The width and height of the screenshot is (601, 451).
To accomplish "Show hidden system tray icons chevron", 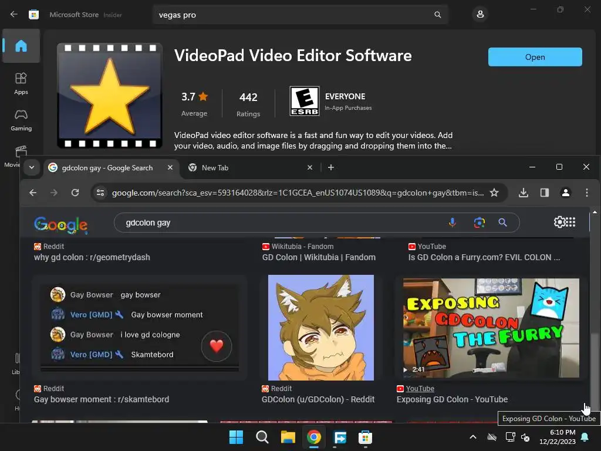I will (x=473, y=437).
